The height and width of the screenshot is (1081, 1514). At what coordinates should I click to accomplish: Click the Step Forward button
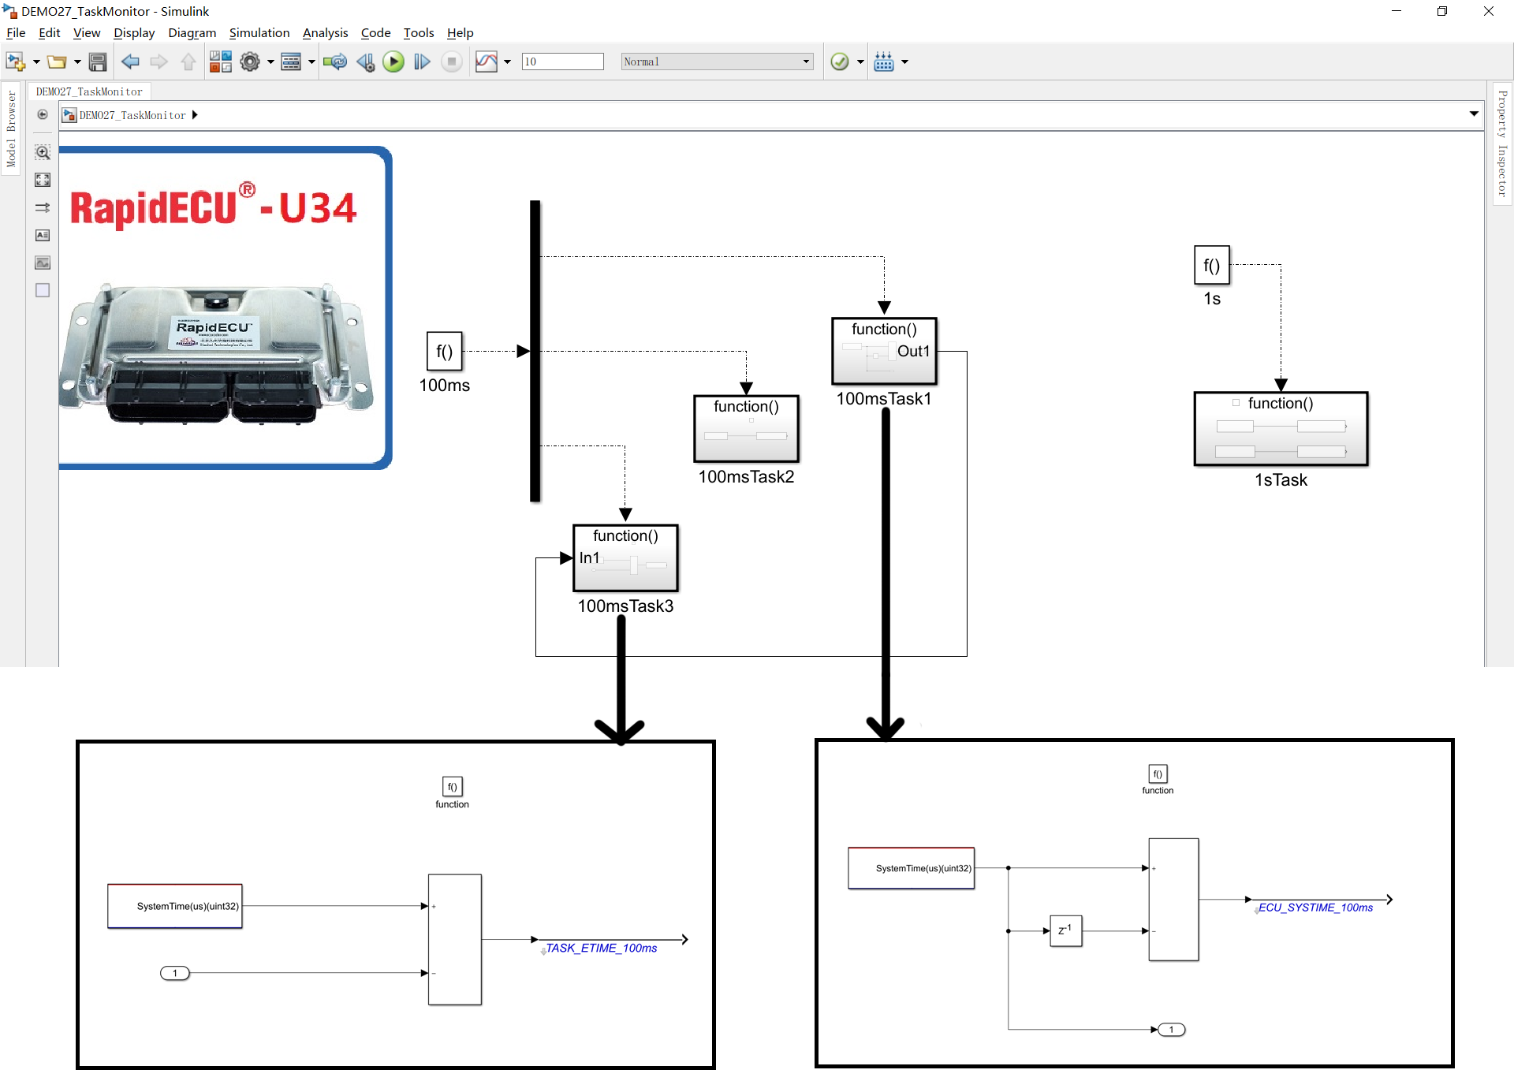[423, 62]
